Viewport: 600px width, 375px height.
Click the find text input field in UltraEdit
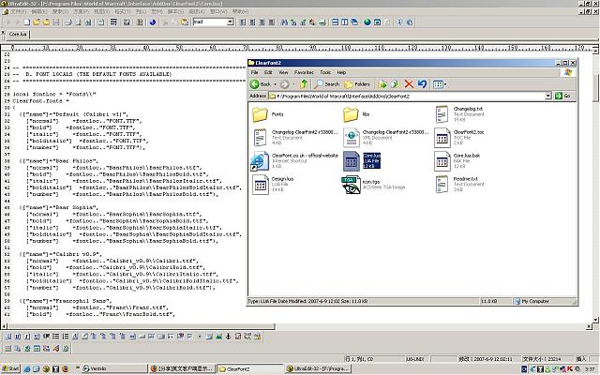click(210, 22)
